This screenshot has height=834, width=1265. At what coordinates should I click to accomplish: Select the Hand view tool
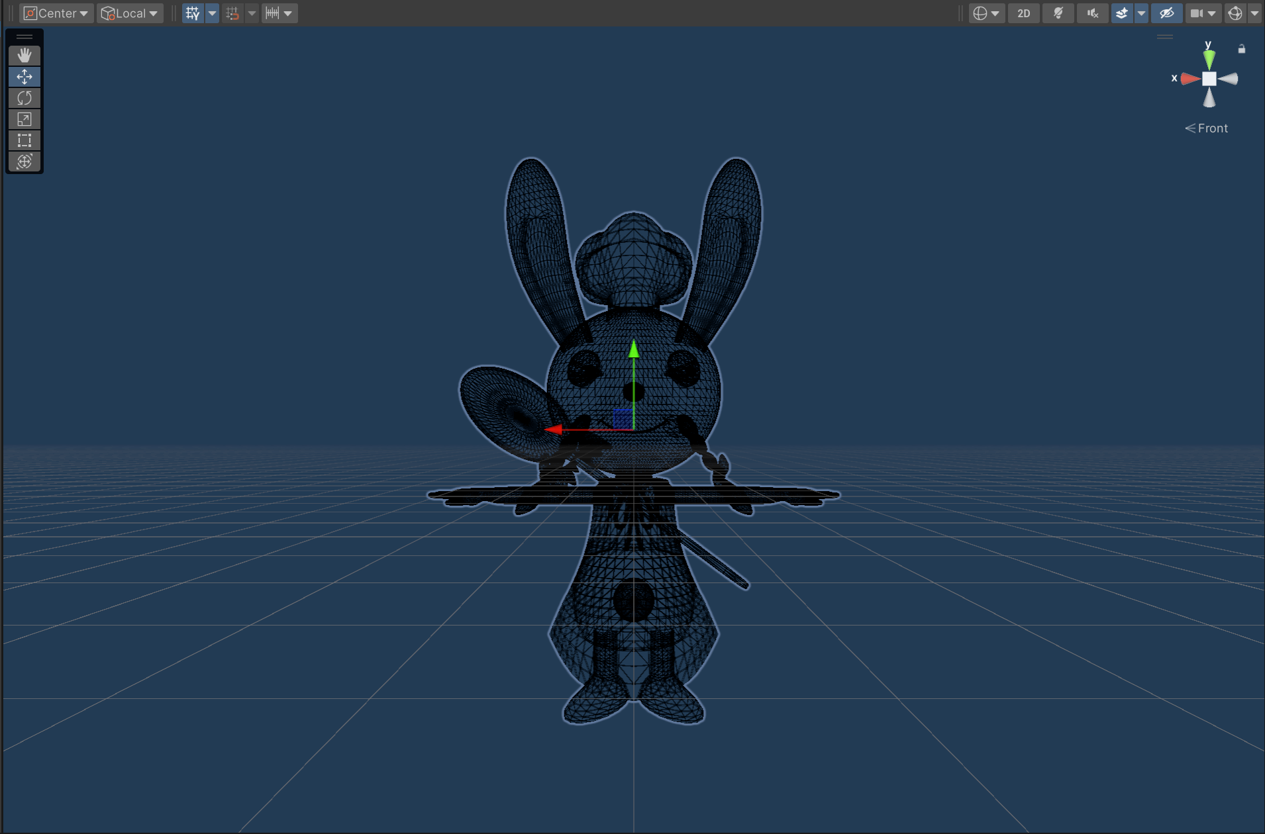tap(25, 56)
